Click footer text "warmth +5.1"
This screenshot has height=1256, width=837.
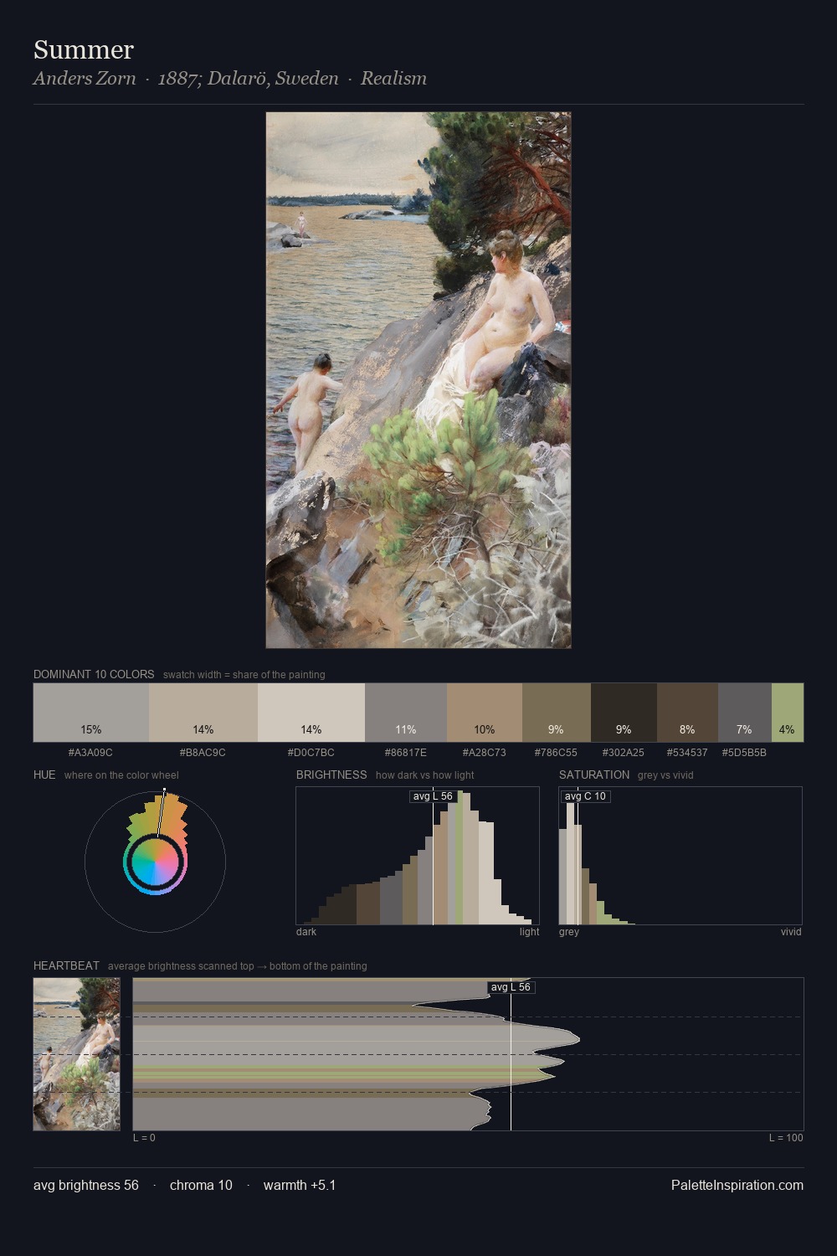coord(300,1186)
